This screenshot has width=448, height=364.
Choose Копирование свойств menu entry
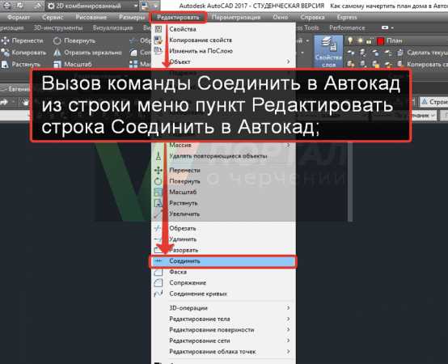[223, 40]
